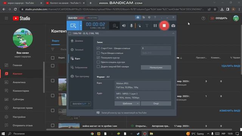Click Bandicam lock icon in title bar
This screenshot has height=136, width=242.
(x=138, y=17)
